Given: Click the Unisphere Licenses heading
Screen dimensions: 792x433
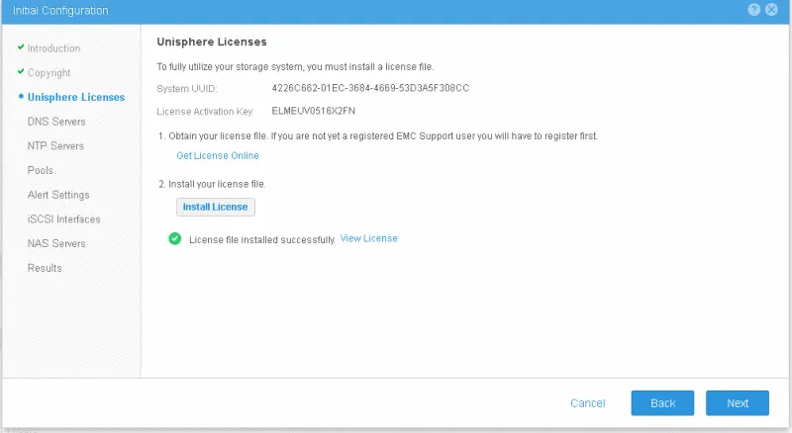Looking at the screenshot, I should [x=212, y=42].
